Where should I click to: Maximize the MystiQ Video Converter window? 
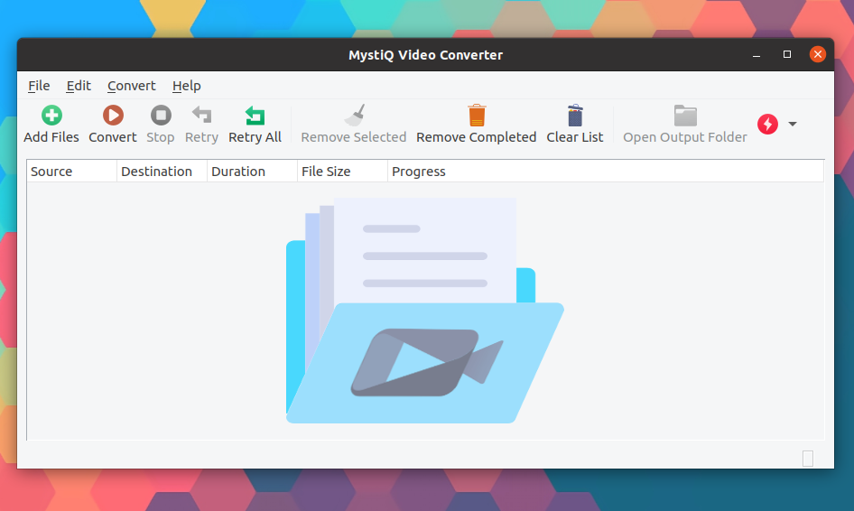(x=787, y=54)
